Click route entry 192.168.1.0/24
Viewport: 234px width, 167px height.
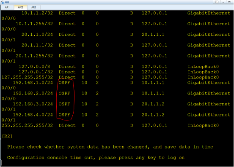[x=33, y=83]
